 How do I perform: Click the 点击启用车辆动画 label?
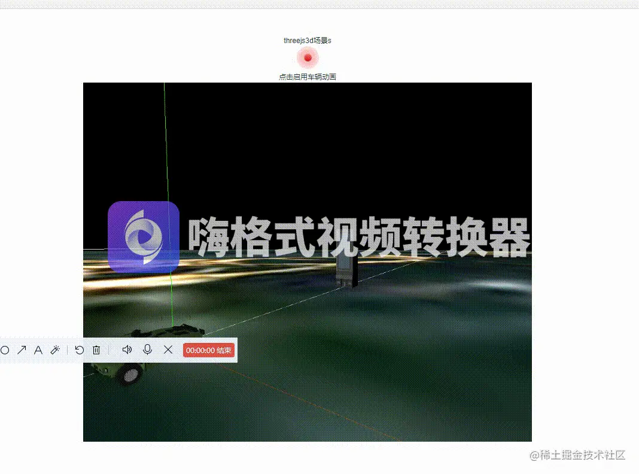pyautogui.click(x=307, y=76)
